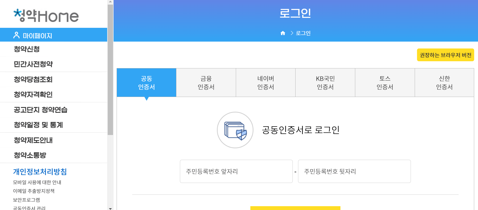The height and width of the screenshot is (210, 478).
Task: Open 공고단지 청약연습 menu
Action: pos(41,110)
